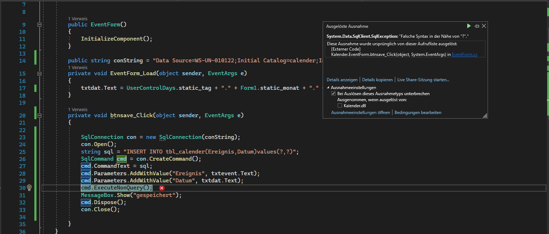The width and height of the screenshot is (549, 234).
Task: Click cmd.ExecuteNonQuery() statement
Action: click(x=117, y=188)
